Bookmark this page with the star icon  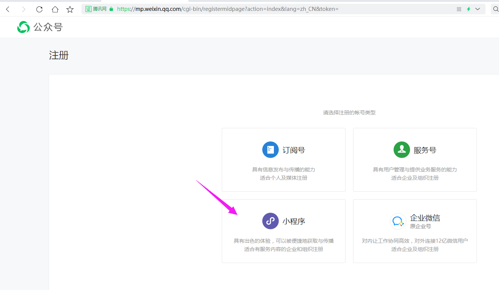tap(70, 9)
